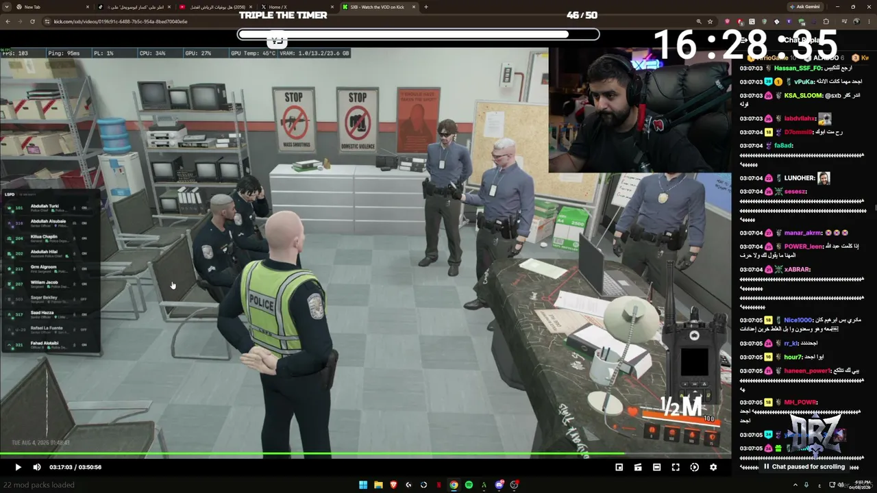Go back to the previous page

[8, 21]
